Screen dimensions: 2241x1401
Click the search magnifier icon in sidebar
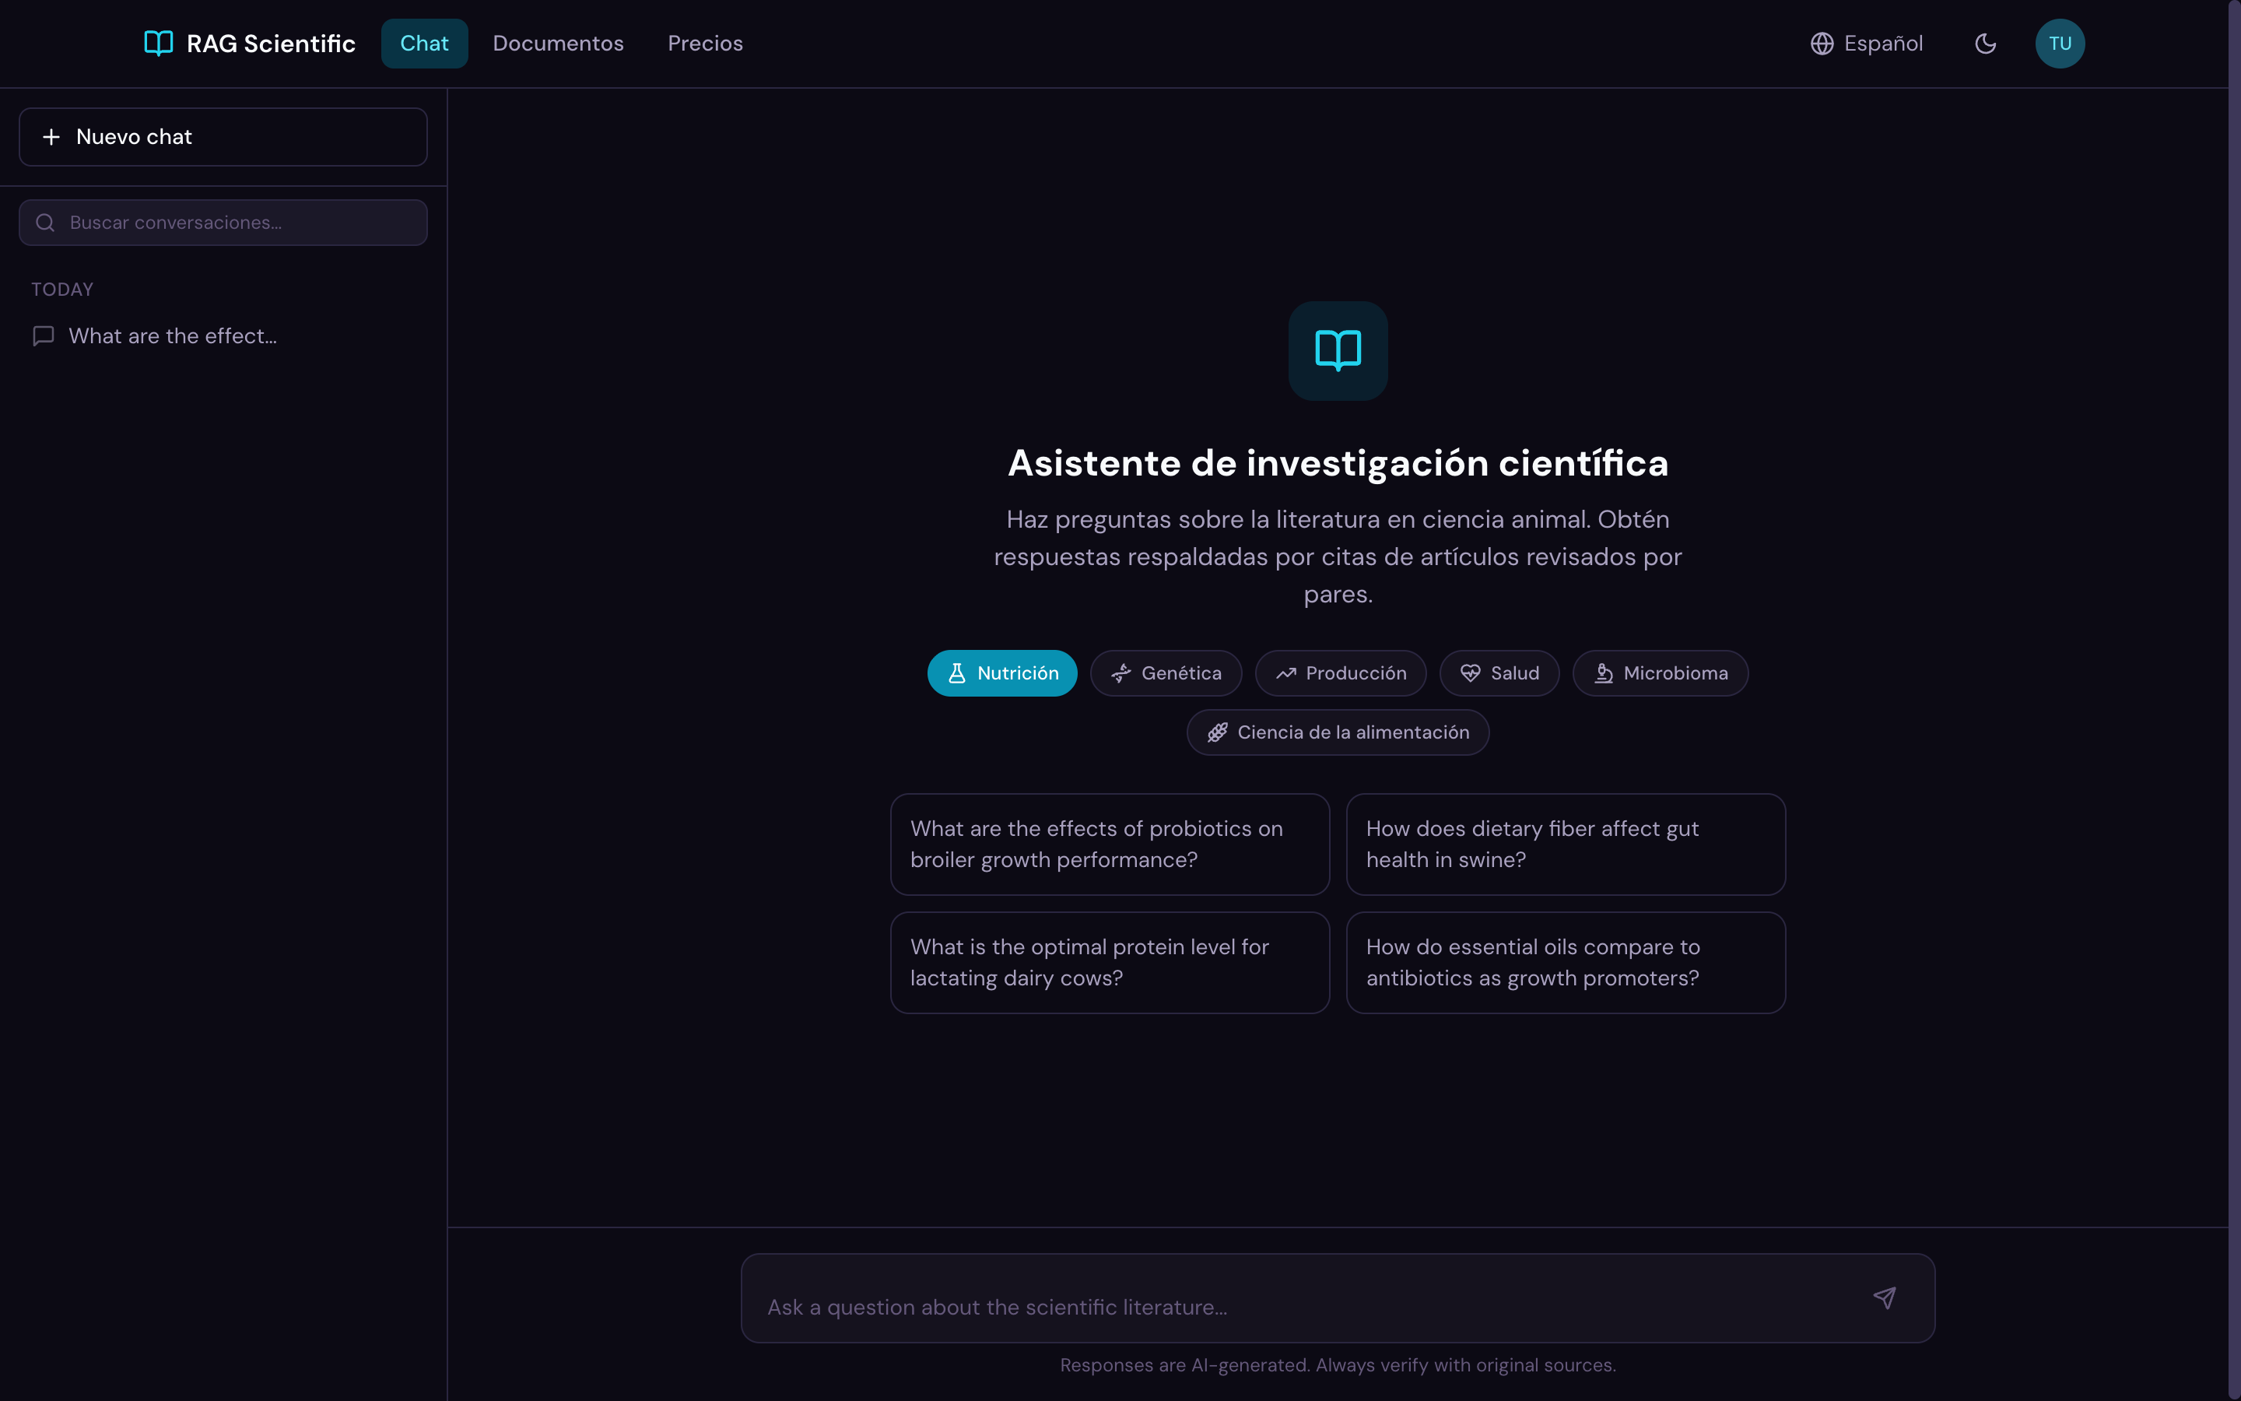tap(44, 223)
